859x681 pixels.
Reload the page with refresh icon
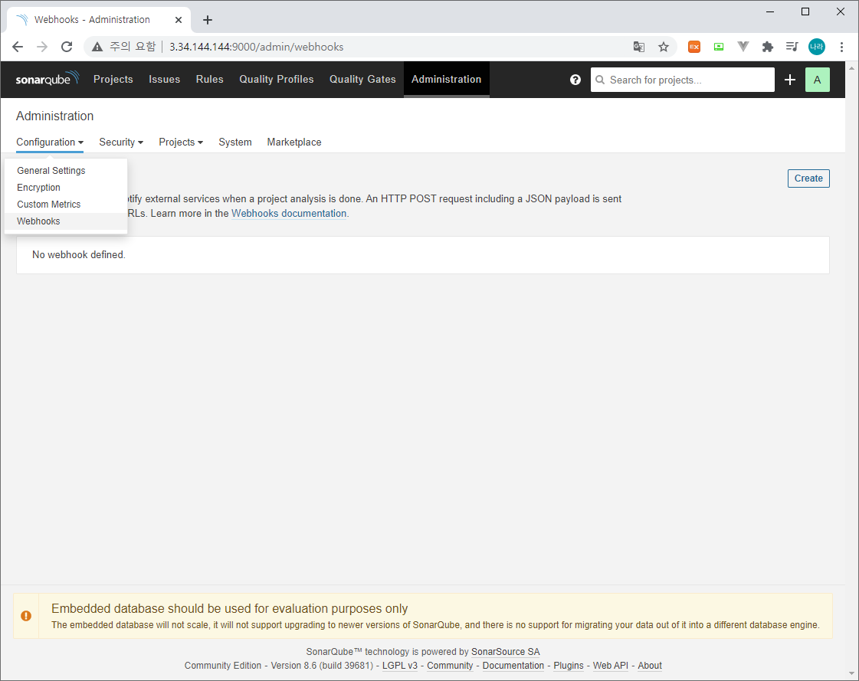pos(67,47)
